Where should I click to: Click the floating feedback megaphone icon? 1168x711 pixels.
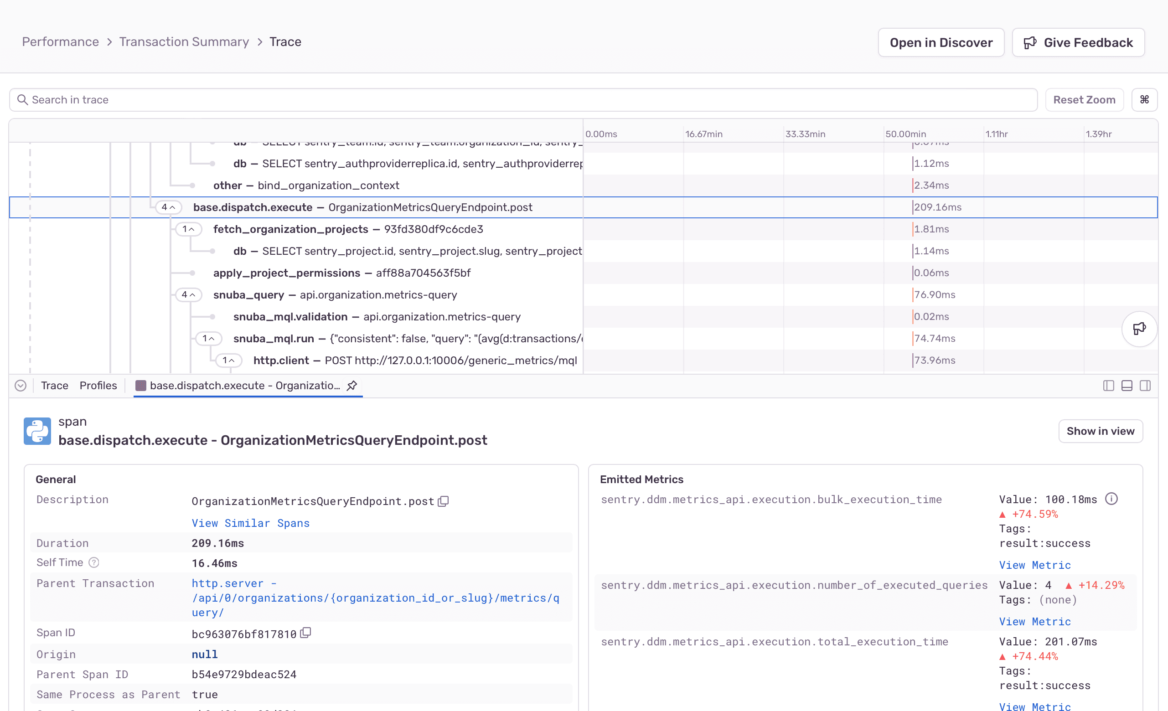(1140, 329)
